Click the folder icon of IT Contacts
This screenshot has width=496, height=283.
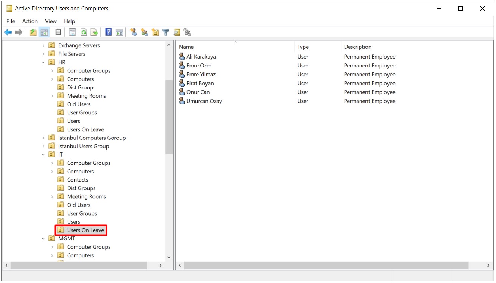(61, 180)
